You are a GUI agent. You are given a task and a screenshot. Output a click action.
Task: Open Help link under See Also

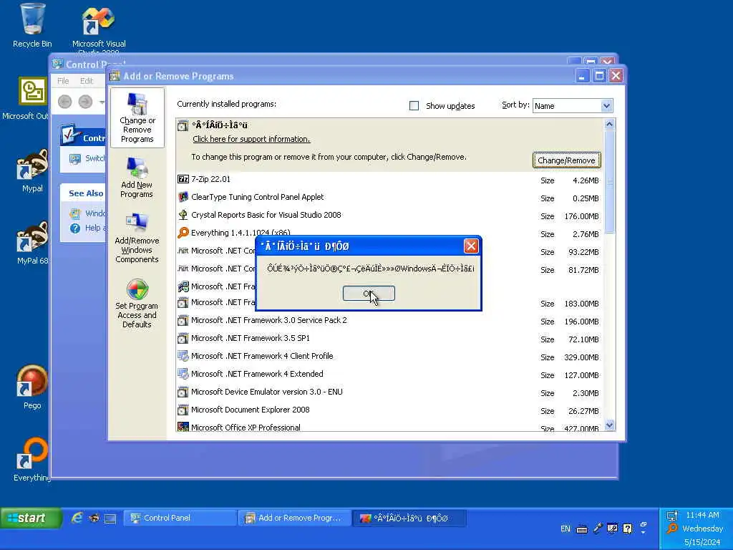[87, 228]
